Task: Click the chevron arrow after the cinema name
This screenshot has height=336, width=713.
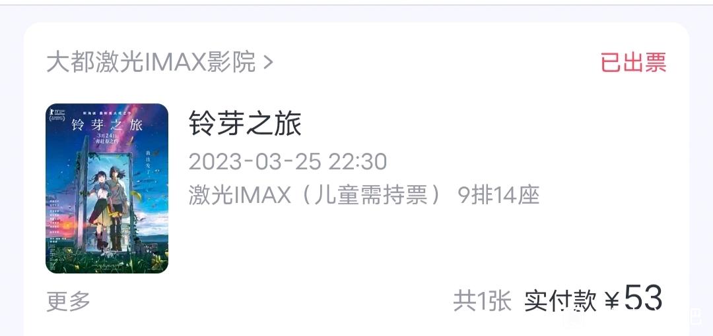Action: (268, 63)
